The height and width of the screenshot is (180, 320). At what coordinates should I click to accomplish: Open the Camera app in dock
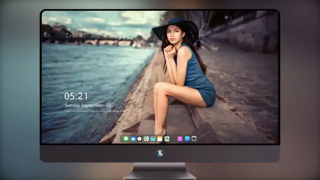(194, 139)
